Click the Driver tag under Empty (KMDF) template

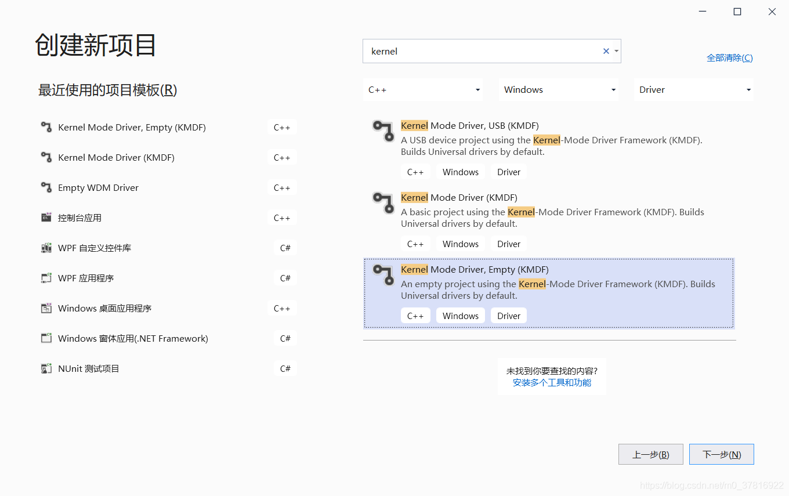[509, 316]
